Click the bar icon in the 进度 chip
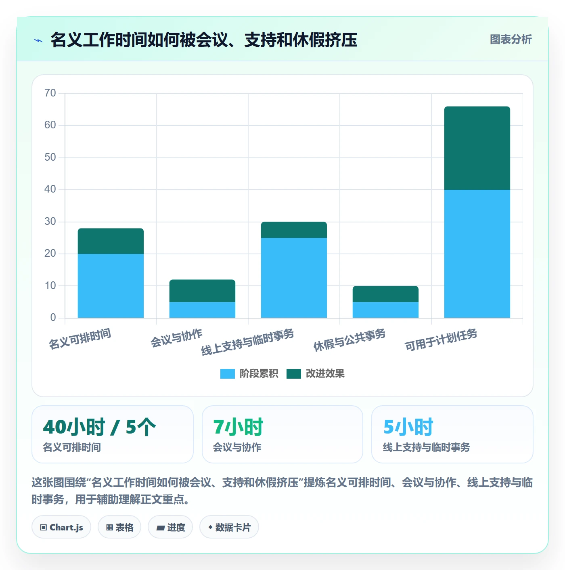Image resolution: width=565 pixels, height=570 pixels. [x=160, y=528]
